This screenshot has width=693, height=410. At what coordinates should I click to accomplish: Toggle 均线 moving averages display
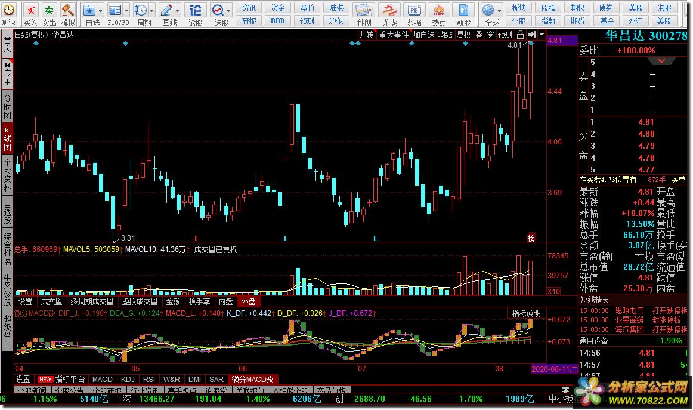pyautogui.click(x=445, y=35)
